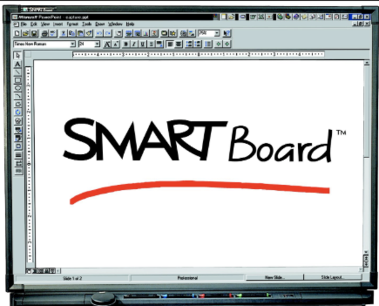Select the Line drawing tool
Viewport: 379px width, 306px height.
point(18,72)
